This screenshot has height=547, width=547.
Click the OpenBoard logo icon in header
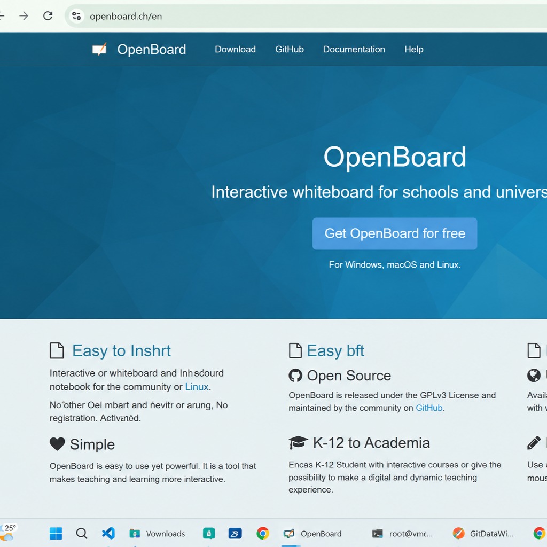(x=99, y=49)
